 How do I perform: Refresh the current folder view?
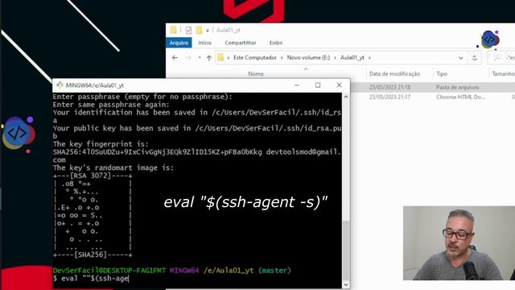coord(475,58)
